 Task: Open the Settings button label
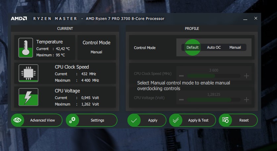tap(97, 120)
